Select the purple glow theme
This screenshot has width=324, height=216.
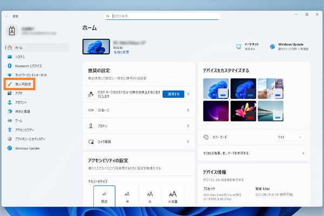216,111
